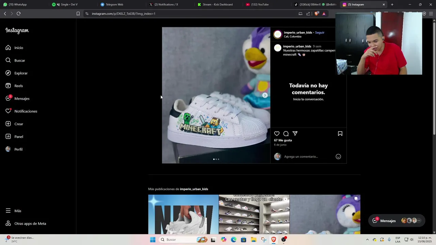Click the Windows taskbar Buscar search box
Viewport: 436px width, 245px height.
coord(183,240)
